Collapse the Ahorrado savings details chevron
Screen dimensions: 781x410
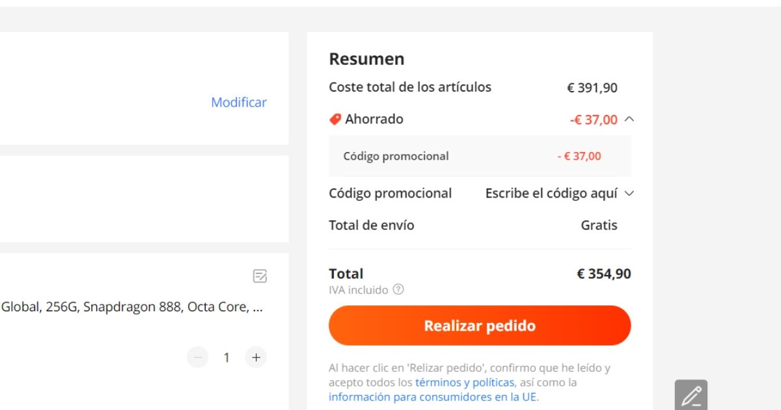tap(629, 119)
